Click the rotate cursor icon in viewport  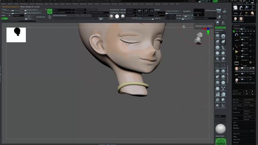click(184, 27)
